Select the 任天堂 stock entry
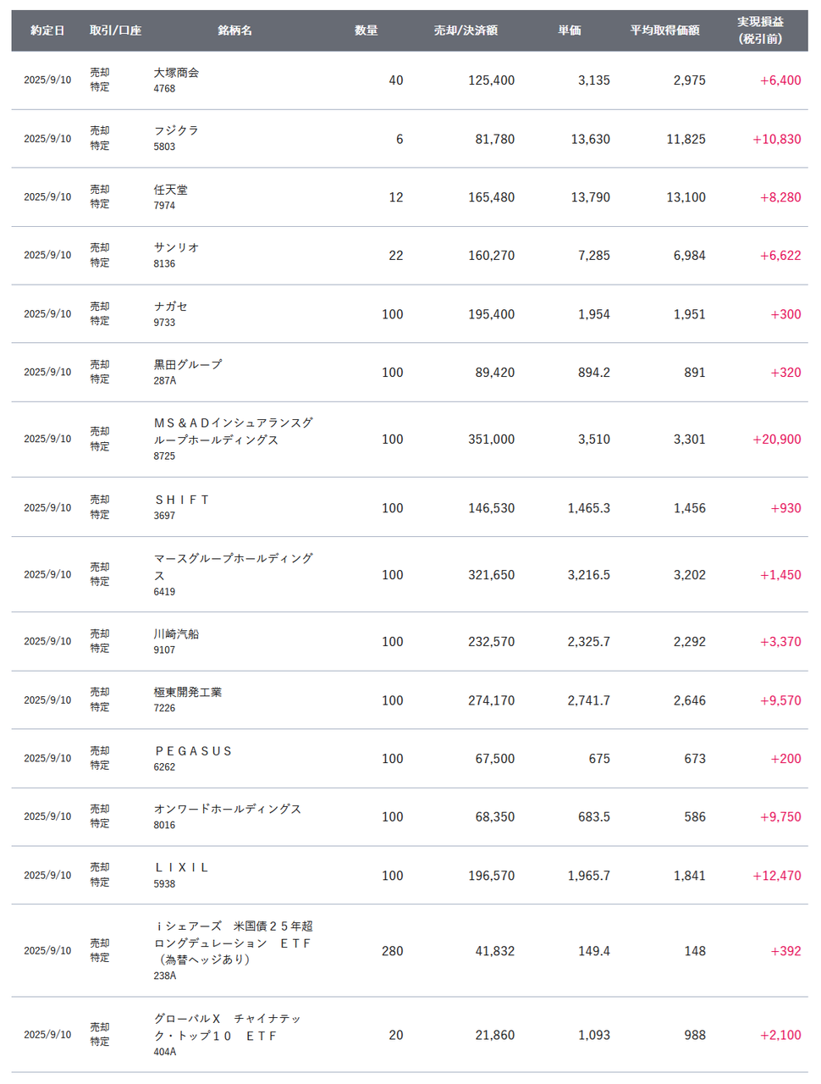This screenshot has width=821, height=1084. point(171,190)
